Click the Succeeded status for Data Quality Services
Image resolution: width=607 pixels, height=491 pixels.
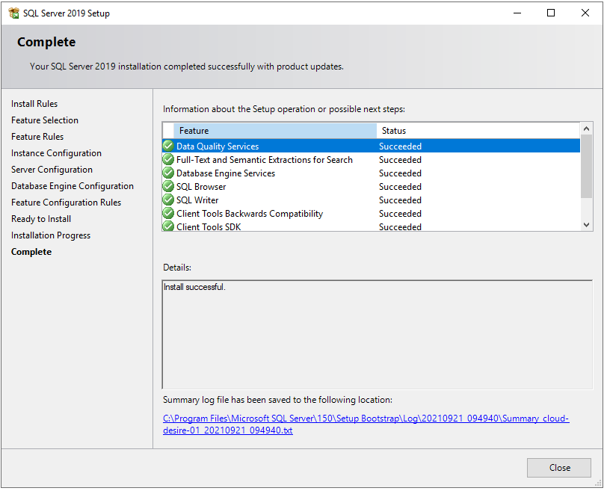coord(400,146)
